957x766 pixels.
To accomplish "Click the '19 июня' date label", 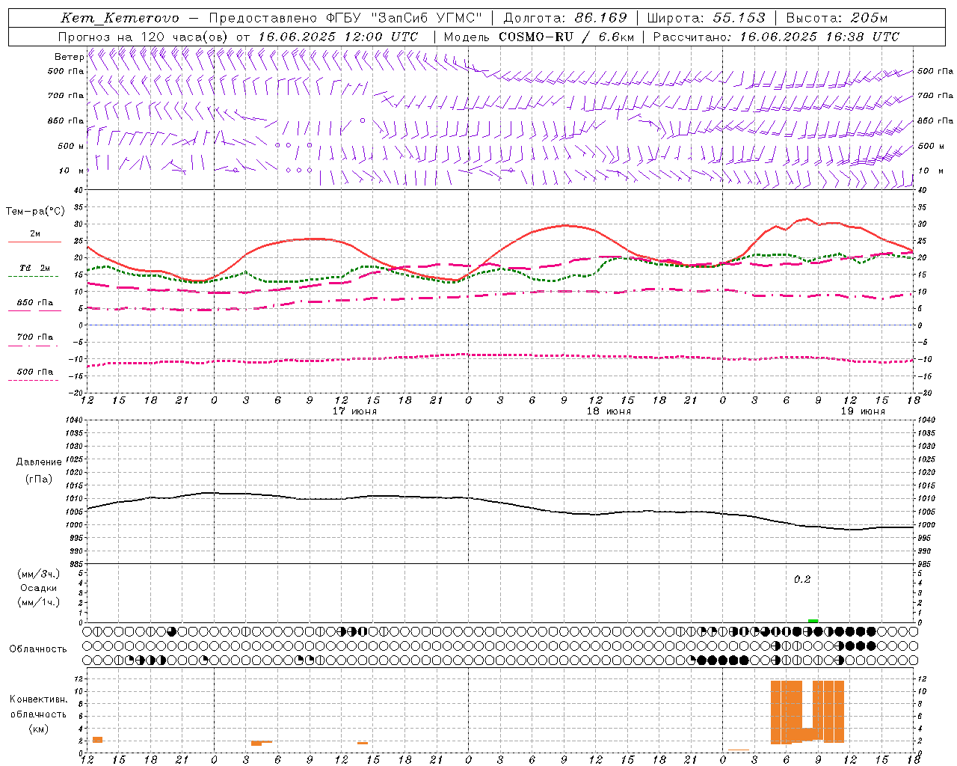I will (x=863, y=411).
